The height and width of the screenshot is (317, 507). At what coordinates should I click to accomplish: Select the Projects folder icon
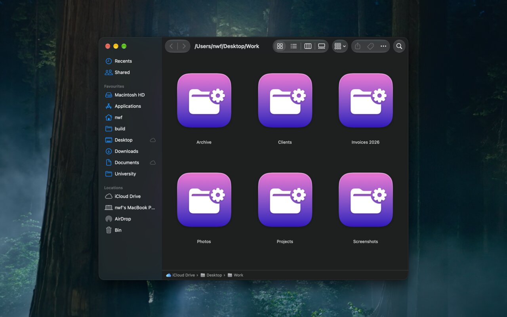coord(285,200)
